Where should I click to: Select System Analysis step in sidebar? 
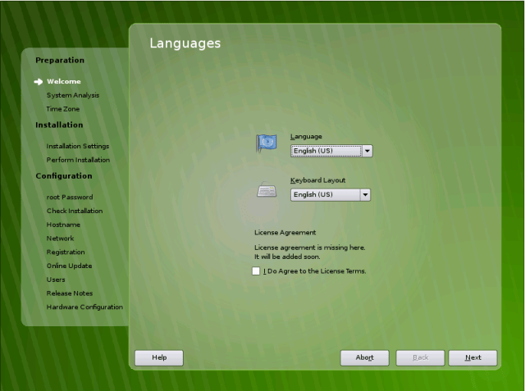point(73,95)
